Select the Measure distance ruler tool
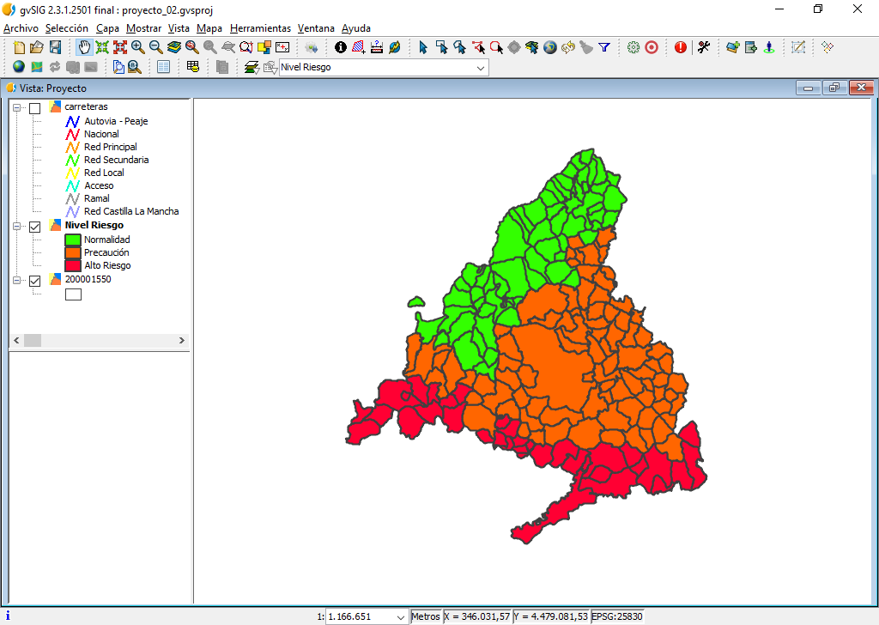879x625 pixels. tap(377, 47)
